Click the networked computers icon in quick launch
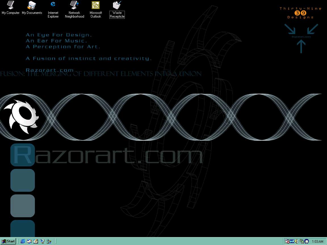The width and height of the screenshot is (327, 245). pos(49,241)
